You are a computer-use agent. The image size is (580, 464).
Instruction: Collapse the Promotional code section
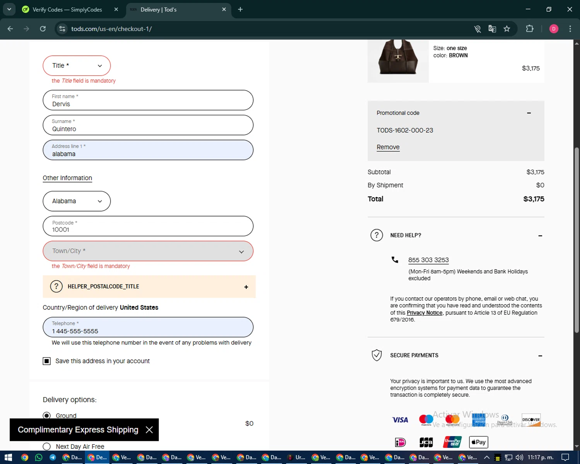click(x=529, y=113)
